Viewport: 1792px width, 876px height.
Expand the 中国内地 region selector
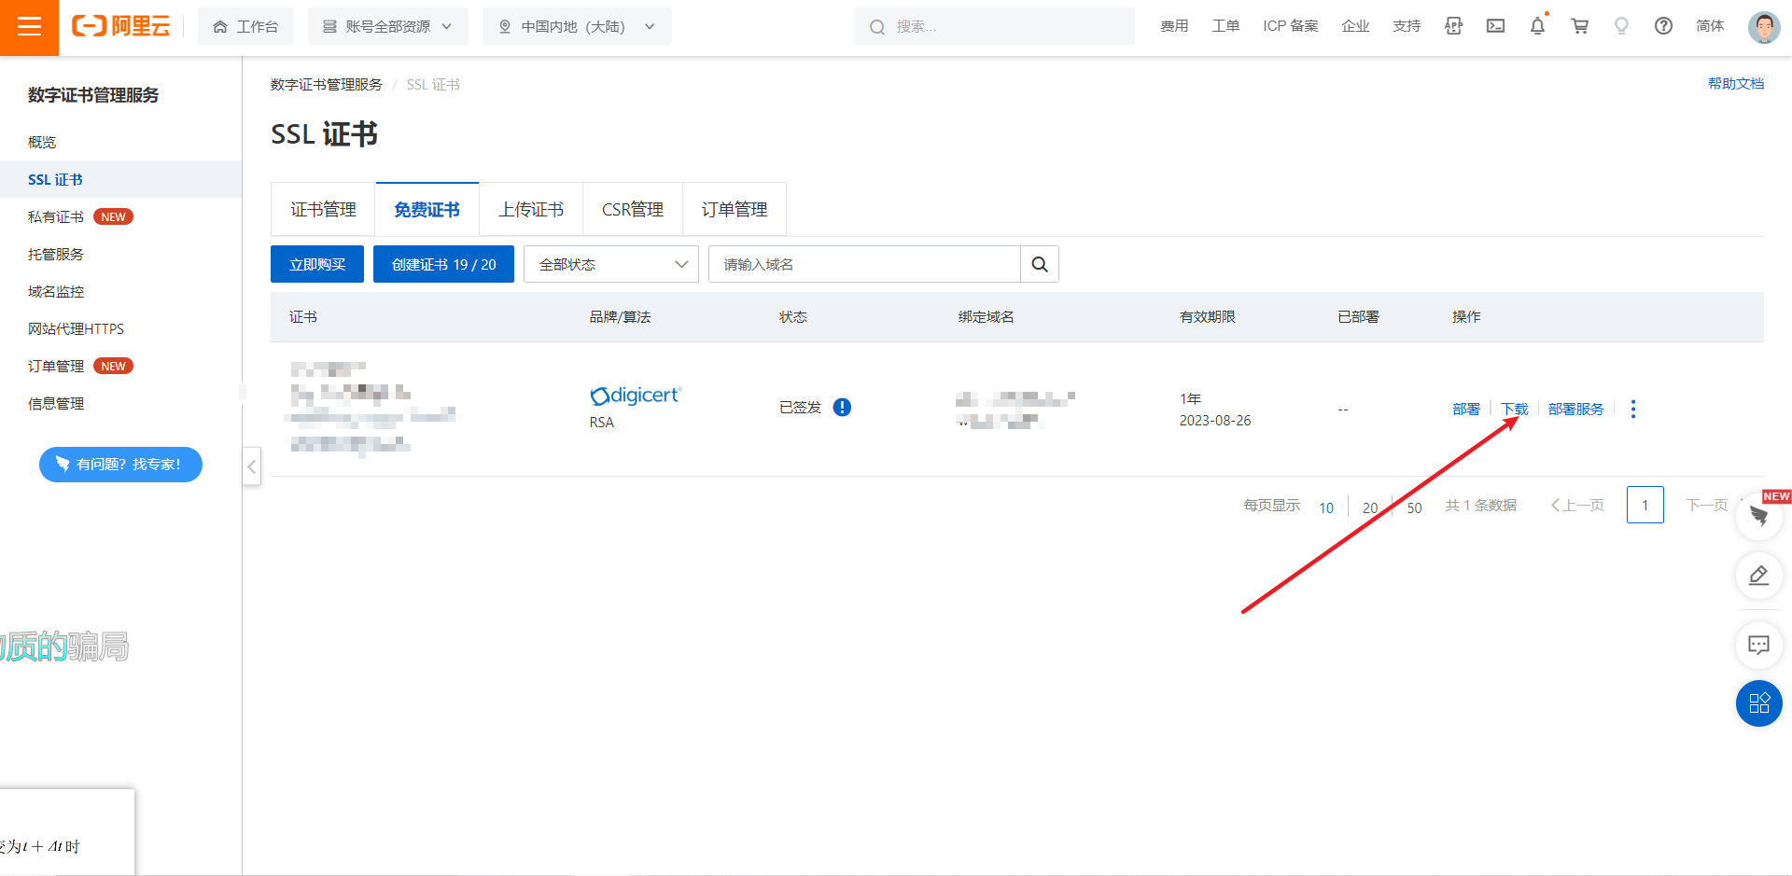[577, 27]
